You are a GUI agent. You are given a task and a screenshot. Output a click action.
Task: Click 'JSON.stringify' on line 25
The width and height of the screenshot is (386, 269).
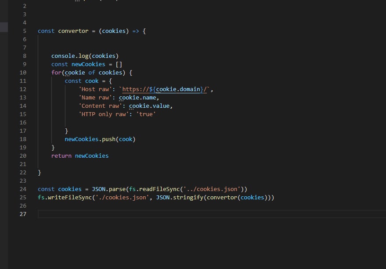(180, 198)
